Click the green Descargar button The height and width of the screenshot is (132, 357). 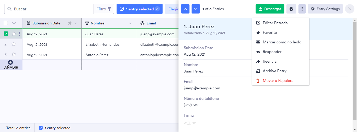270,9
